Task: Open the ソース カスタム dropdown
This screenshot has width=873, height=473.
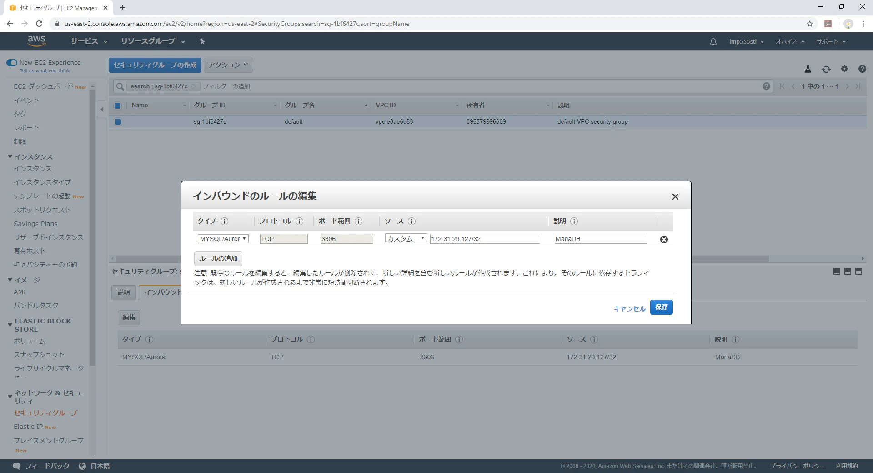Action: [x=406, y=238]
